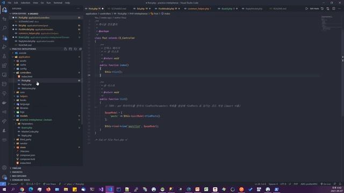Collapse the PRACTICE project root section

coord(24,49)
